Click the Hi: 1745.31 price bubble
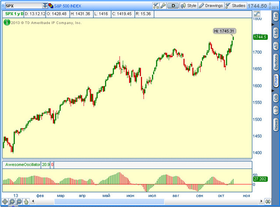The image size is (280, 207). 224,31
